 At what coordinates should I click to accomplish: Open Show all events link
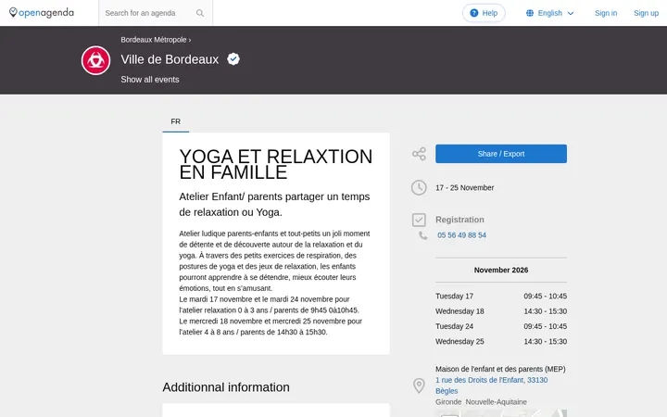[x=150, y=80]
